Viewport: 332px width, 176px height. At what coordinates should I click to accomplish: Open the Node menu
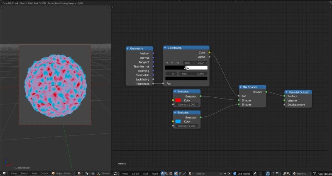coord(155,174)
